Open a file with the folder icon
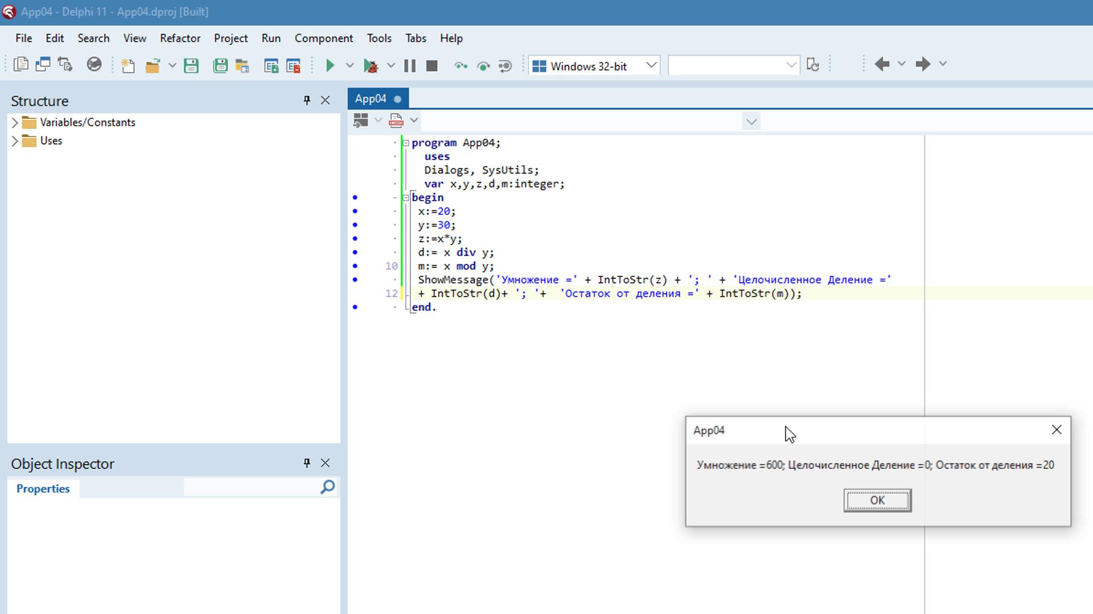The height and width of the screenshot is (614, 1093). (x=152, y=65)
